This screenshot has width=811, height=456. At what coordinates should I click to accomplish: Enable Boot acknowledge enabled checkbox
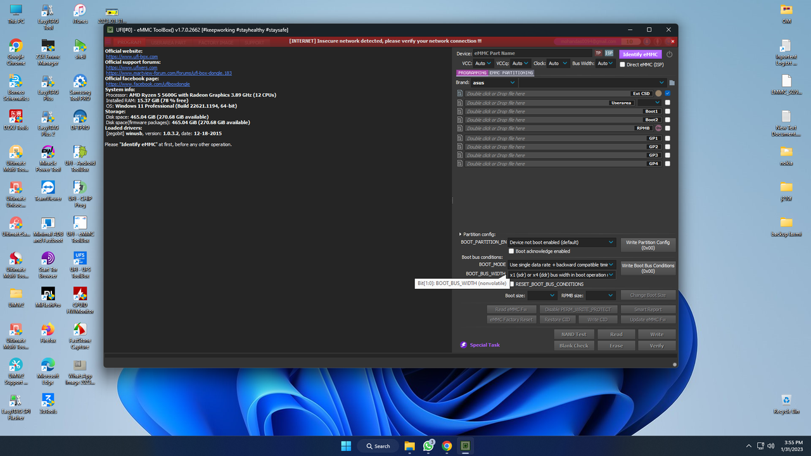pos(511,251)
